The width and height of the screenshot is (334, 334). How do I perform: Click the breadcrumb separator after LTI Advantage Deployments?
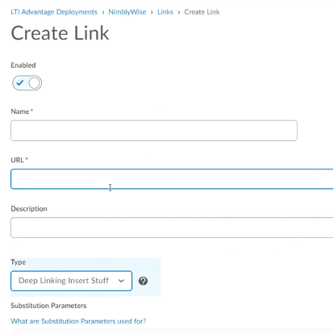pos(103,12)
